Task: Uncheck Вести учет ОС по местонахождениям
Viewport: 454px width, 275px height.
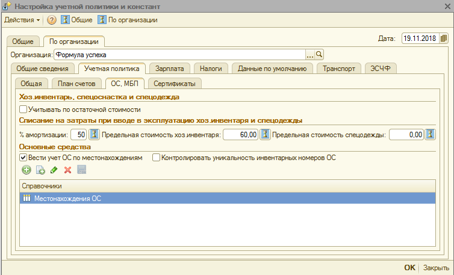Action: tap(23, 158)
